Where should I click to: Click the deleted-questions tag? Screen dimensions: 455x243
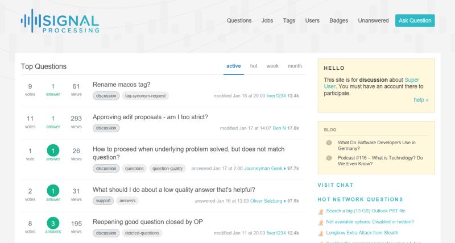click(x=142, y=233)
